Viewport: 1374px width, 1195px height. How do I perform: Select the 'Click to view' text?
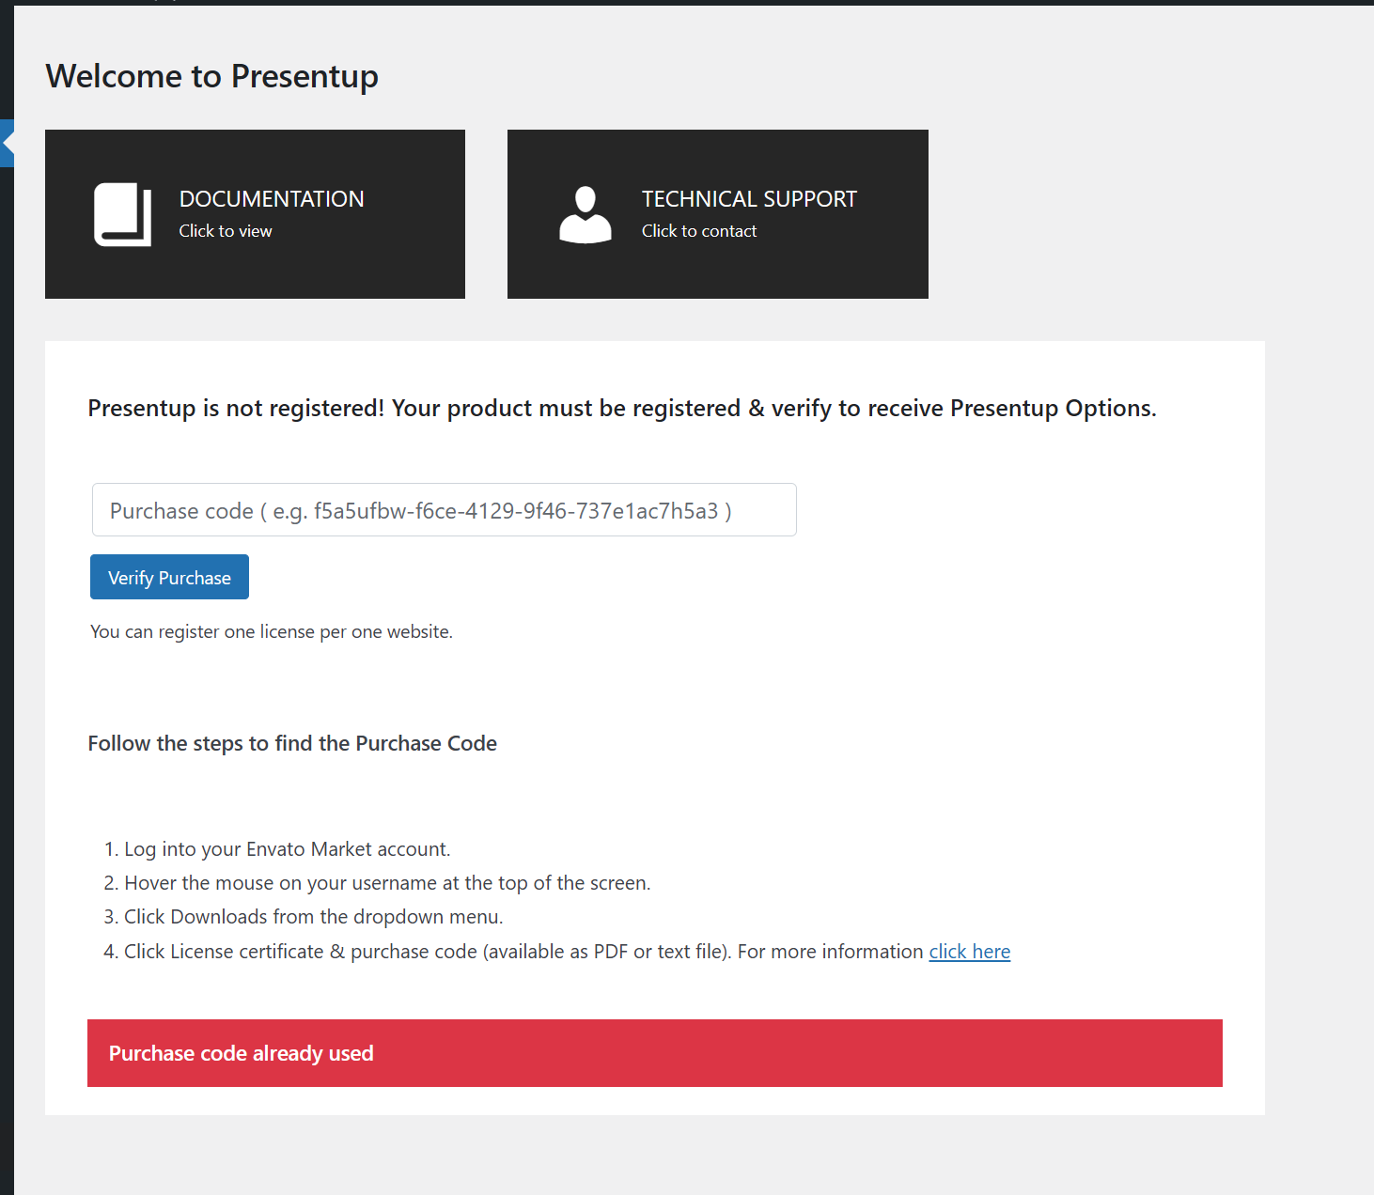point(226,231)
